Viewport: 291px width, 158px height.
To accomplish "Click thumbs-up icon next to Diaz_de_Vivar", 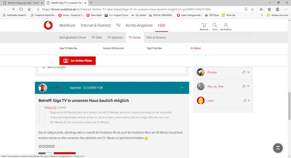I will pyautogui.click(x=244, y=86).
